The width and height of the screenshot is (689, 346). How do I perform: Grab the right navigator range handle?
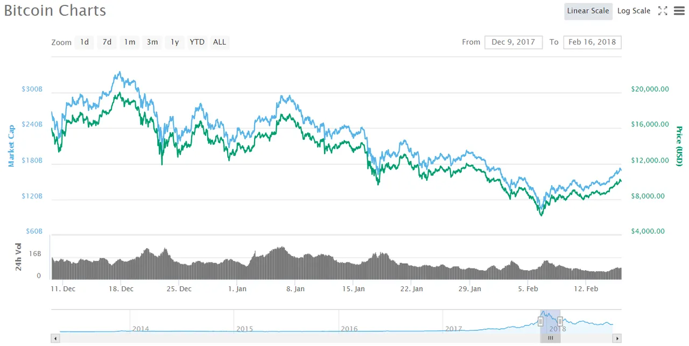tap(560, 321)
